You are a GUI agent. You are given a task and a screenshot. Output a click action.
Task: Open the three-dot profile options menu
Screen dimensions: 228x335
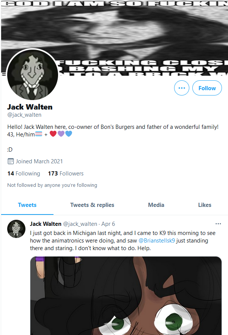click(182, 88)
